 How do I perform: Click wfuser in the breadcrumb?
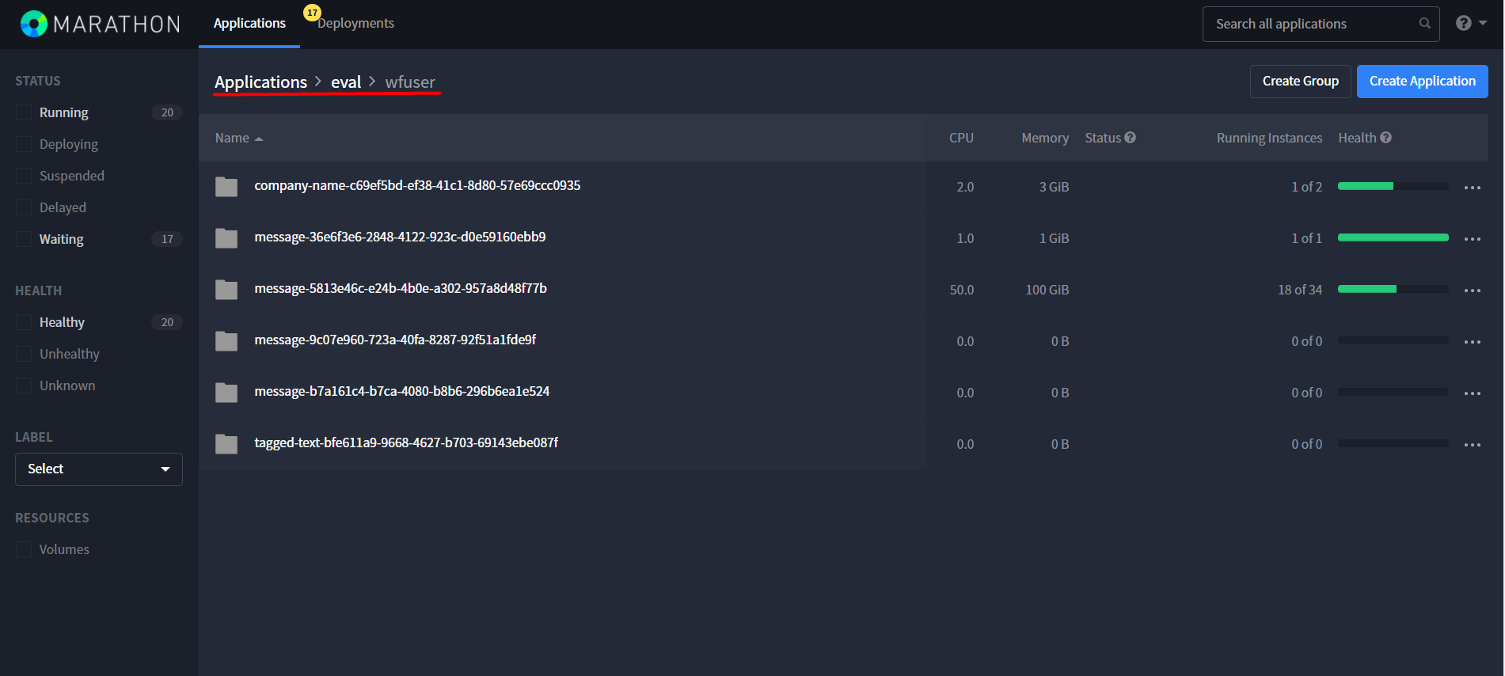click(x=410, y=82)
